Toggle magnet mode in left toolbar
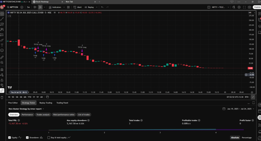The width and height of the screenshot is (261, 141). click(2, 70)
